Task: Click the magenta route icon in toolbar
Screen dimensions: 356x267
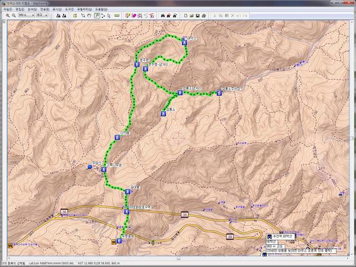Action: (140, 16)
